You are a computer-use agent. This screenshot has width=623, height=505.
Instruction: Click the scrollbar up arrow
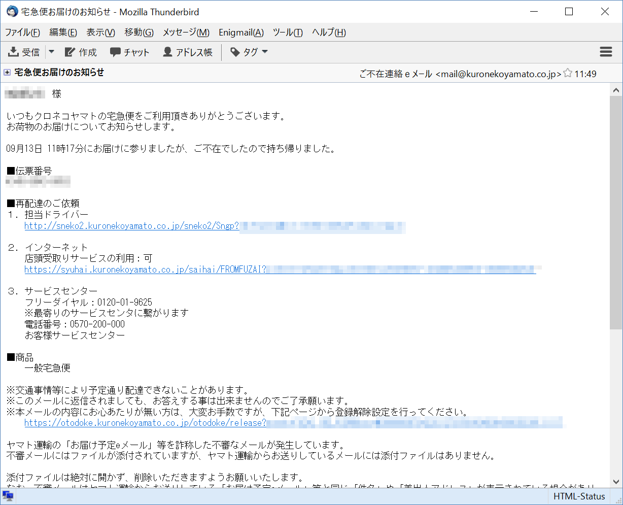(616, 90)
